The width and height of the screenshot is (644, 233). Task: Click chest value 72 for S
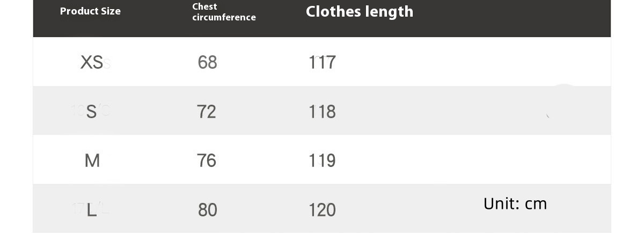[207, 112]
